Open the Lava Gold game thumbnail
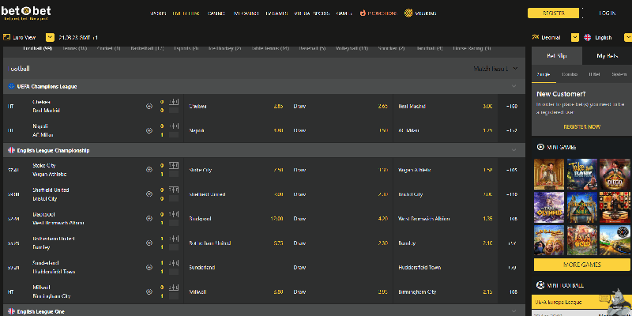Screen dimensions: 632x316 [x=581, y=240]
